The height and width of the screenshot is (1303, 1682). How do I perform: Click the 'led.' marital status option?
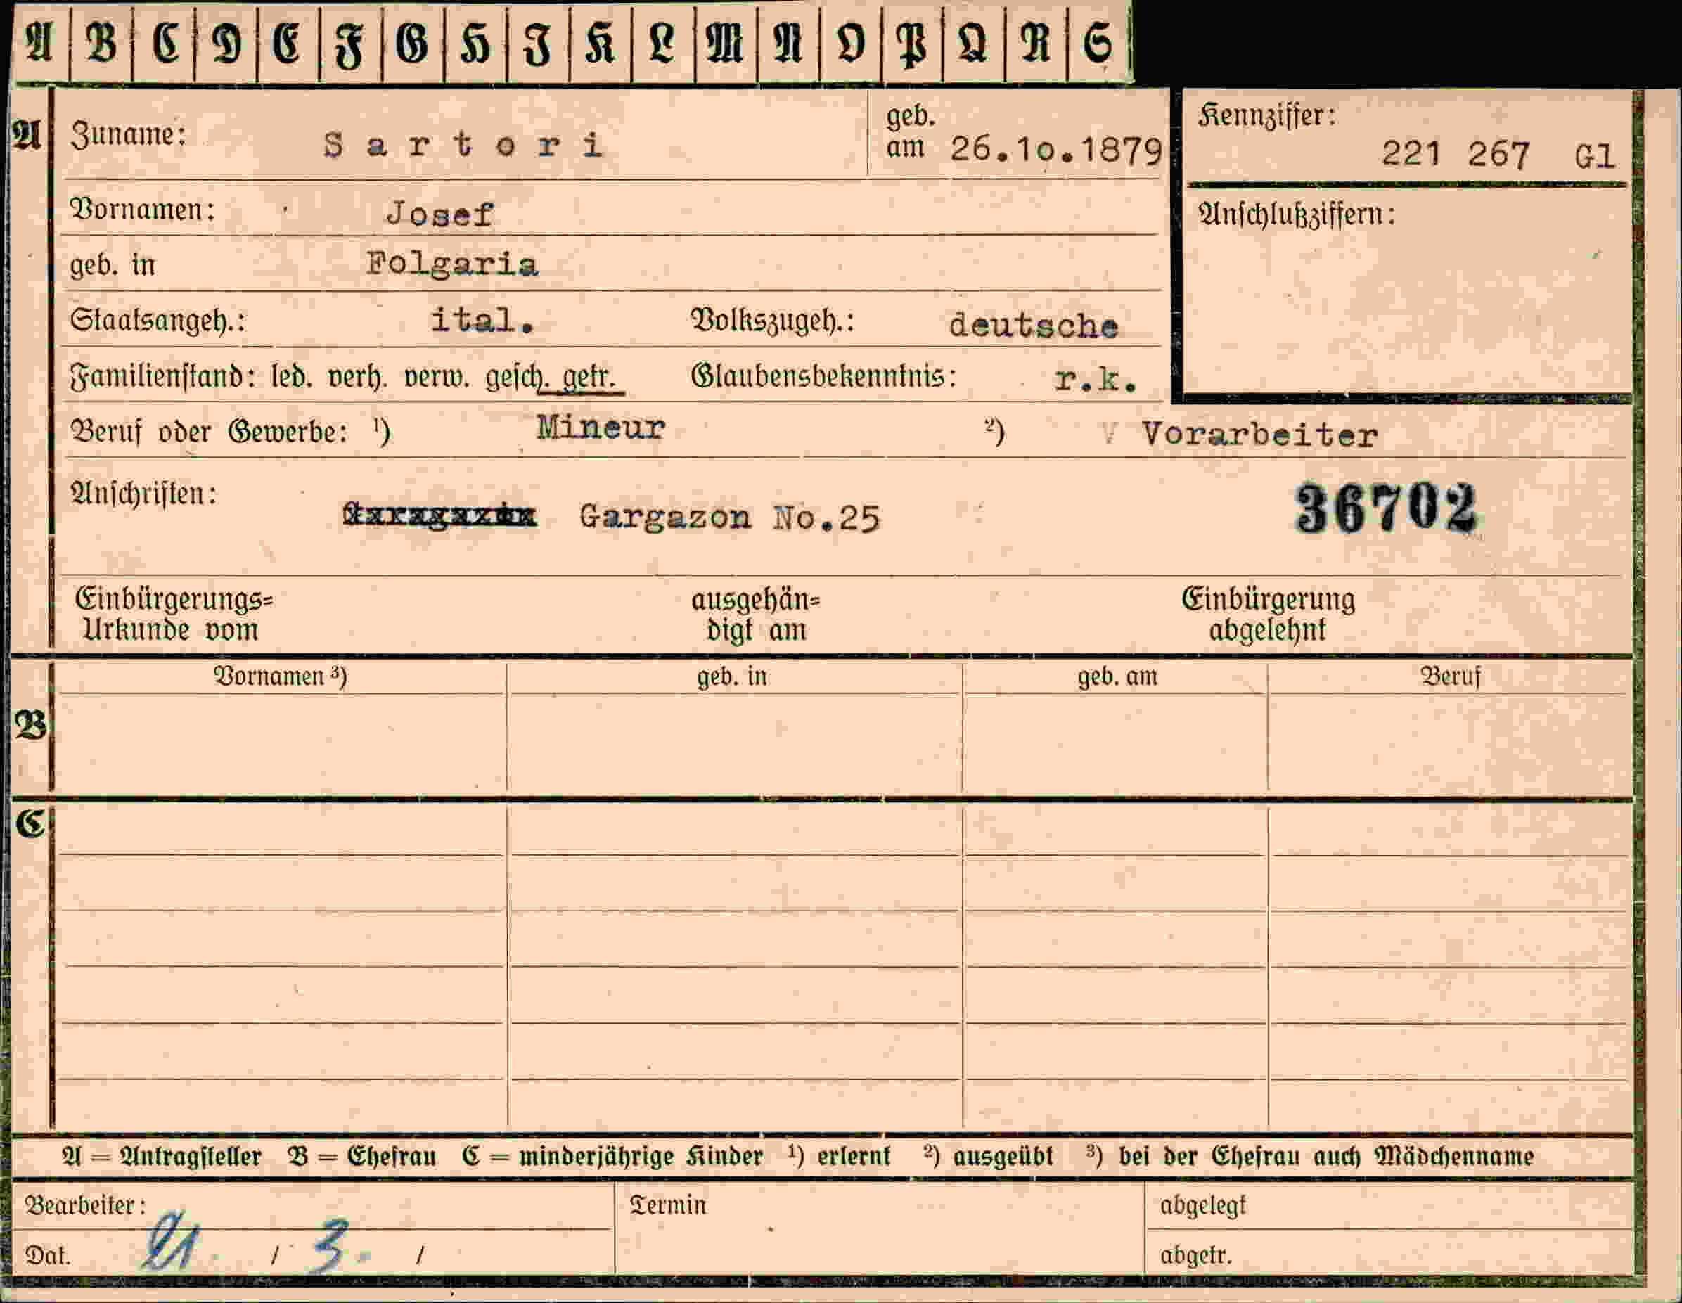[x=292, y=377]
